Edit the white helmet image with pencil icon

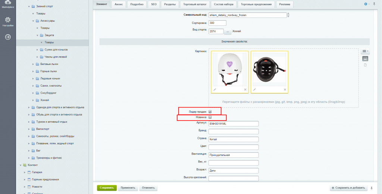[215, 90]
